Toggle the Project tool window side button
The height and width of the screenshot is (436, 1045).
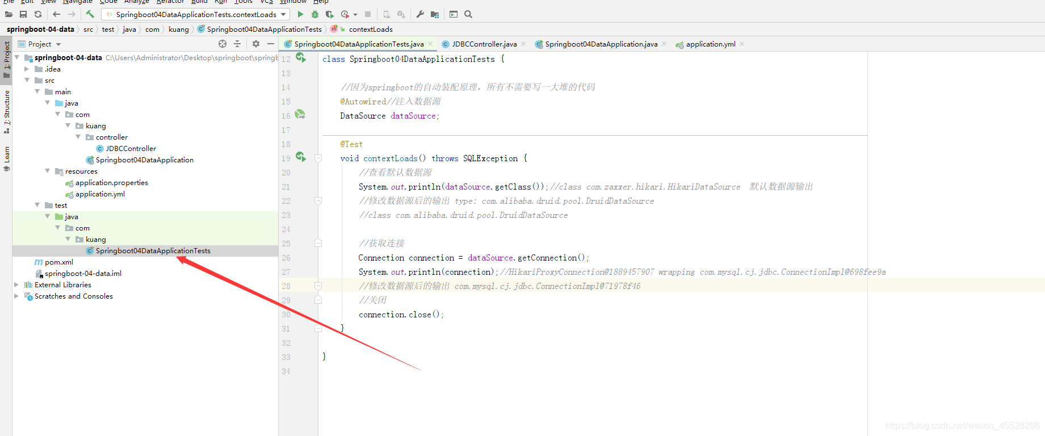[6, 59]
